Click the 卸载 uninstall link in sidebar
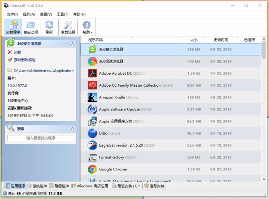 click(17, 52)
